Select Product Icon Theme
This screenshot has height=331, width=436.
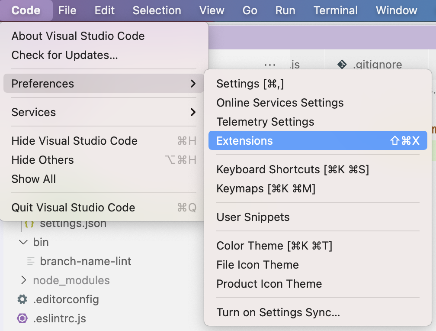click(x=318, y=284)
